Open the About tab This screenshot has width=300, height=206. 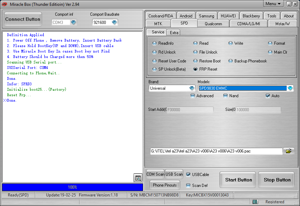pyautogui.click(x=288, y=16)
